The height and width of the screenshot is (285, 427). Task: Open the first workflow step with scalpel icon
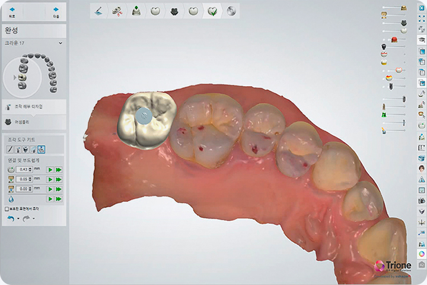98,11
